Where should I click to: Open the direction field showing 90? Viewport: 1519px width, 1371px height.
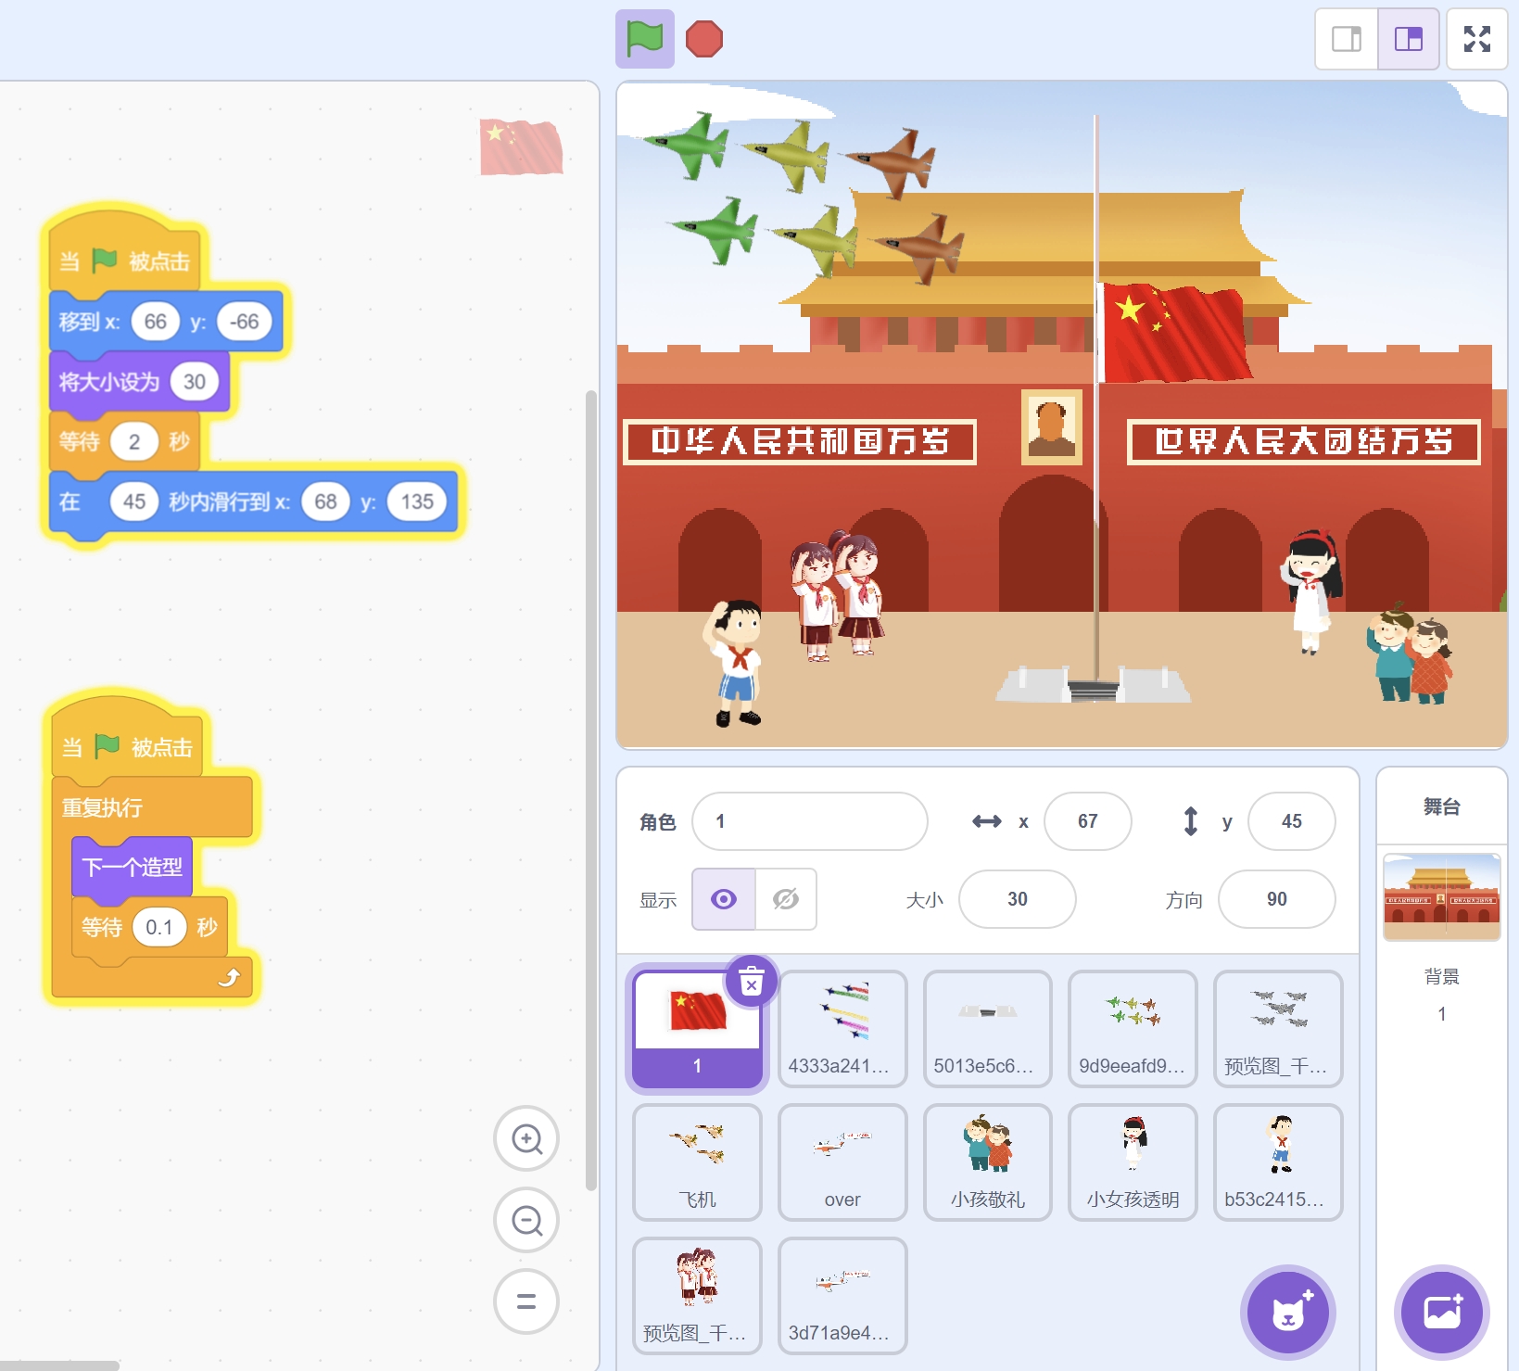click(x=1276, y=899)
